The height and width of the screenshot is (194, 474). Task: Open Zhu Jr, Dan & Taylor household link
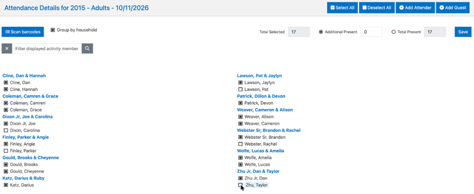point(258,171)
